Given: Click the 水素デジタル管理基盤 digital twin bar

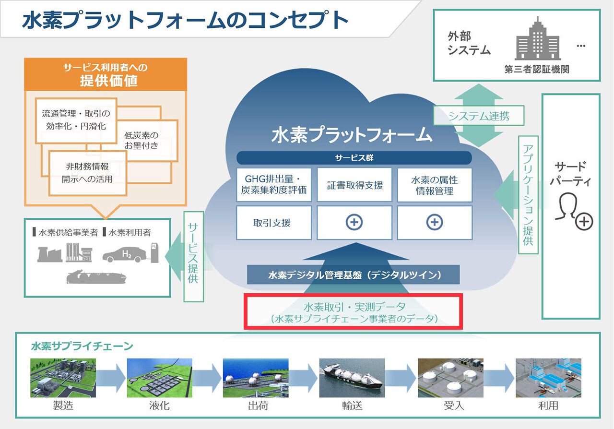Looking at the screenshot, I should coord(354,275).
